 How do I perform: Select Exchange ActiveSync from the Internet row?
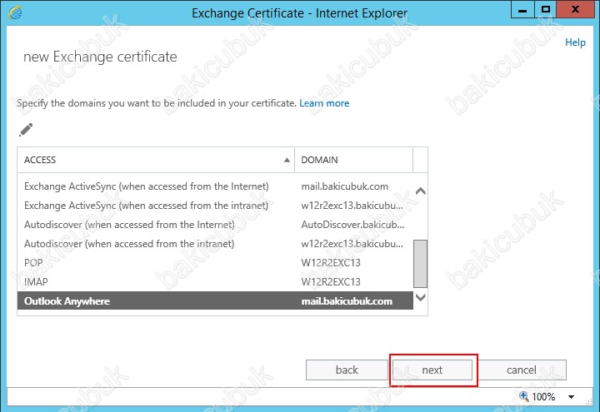click(x=215, y=186)
